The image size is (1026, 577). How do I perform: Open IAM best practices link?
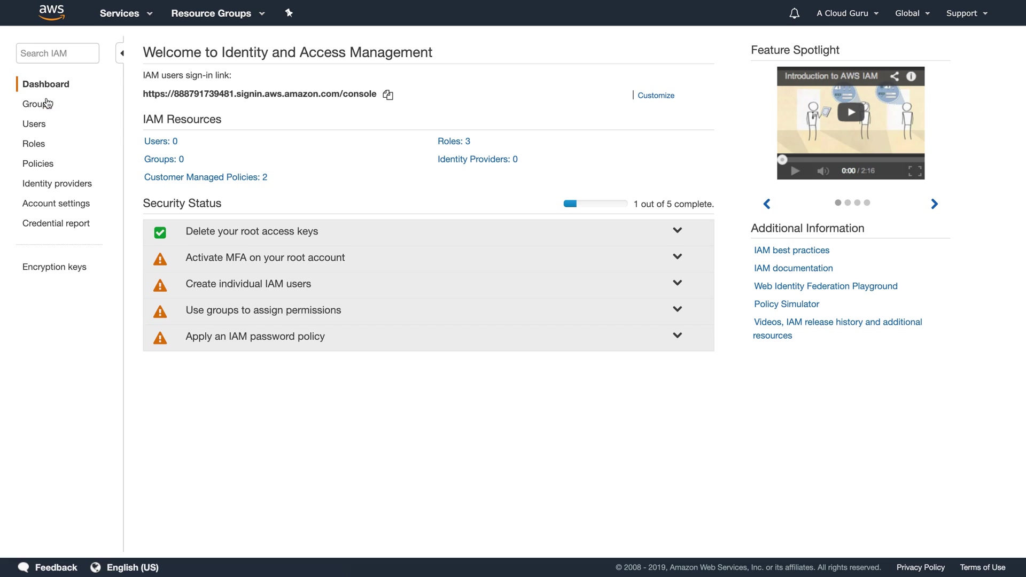pos(791,250)
